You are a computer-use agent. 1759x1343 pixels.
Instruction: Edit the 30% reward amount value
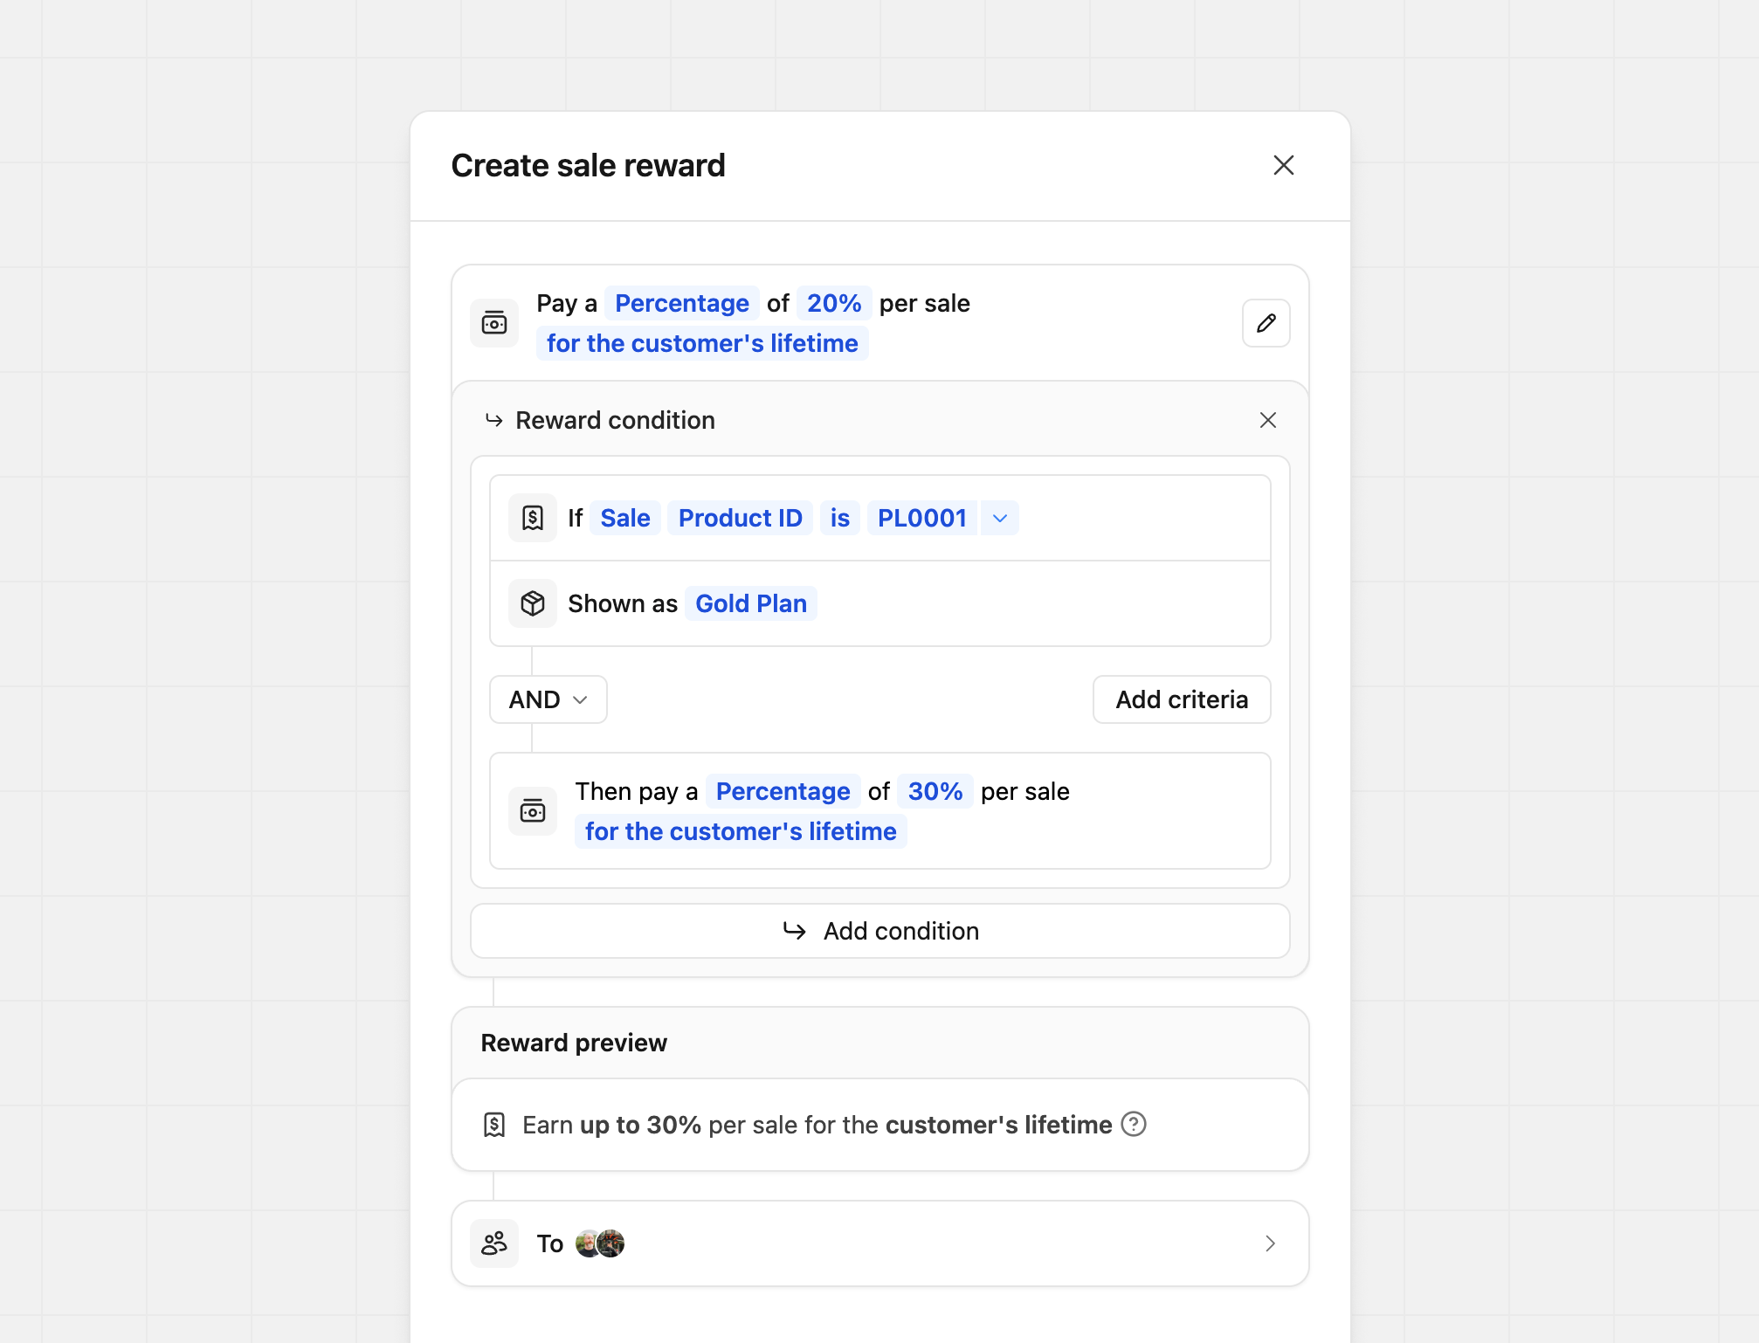coord(935,791)
